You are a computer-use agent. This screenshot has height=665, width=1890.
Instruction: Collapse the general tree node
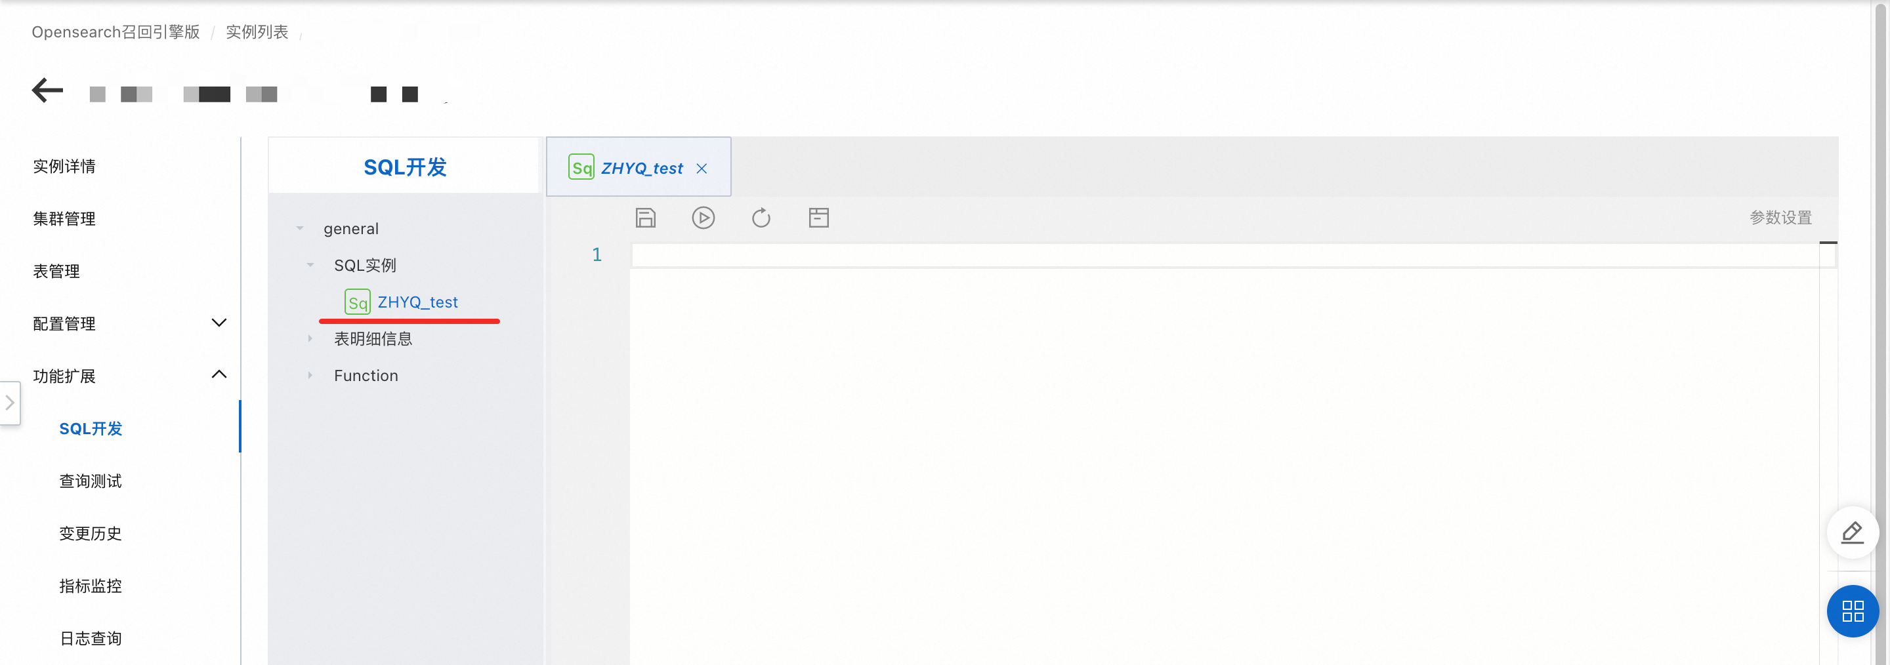click(300, 229)
